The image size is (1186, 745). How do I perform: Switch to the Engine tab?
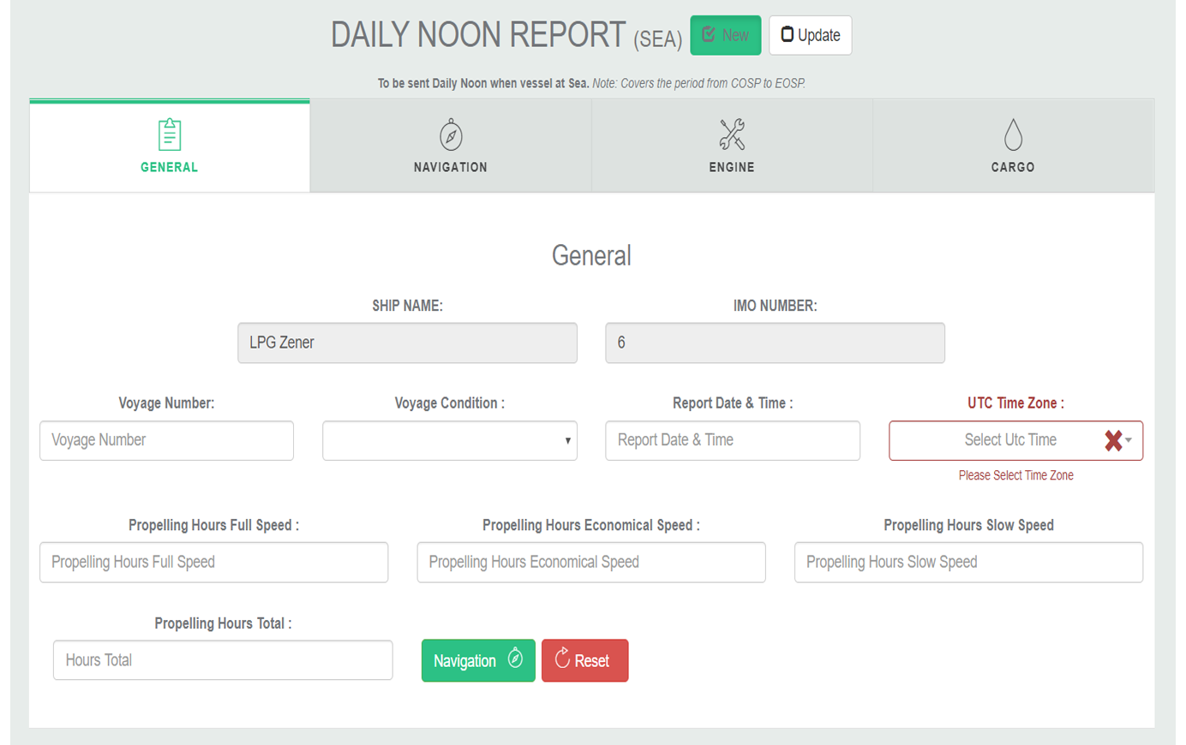click(x=732, y=146)
